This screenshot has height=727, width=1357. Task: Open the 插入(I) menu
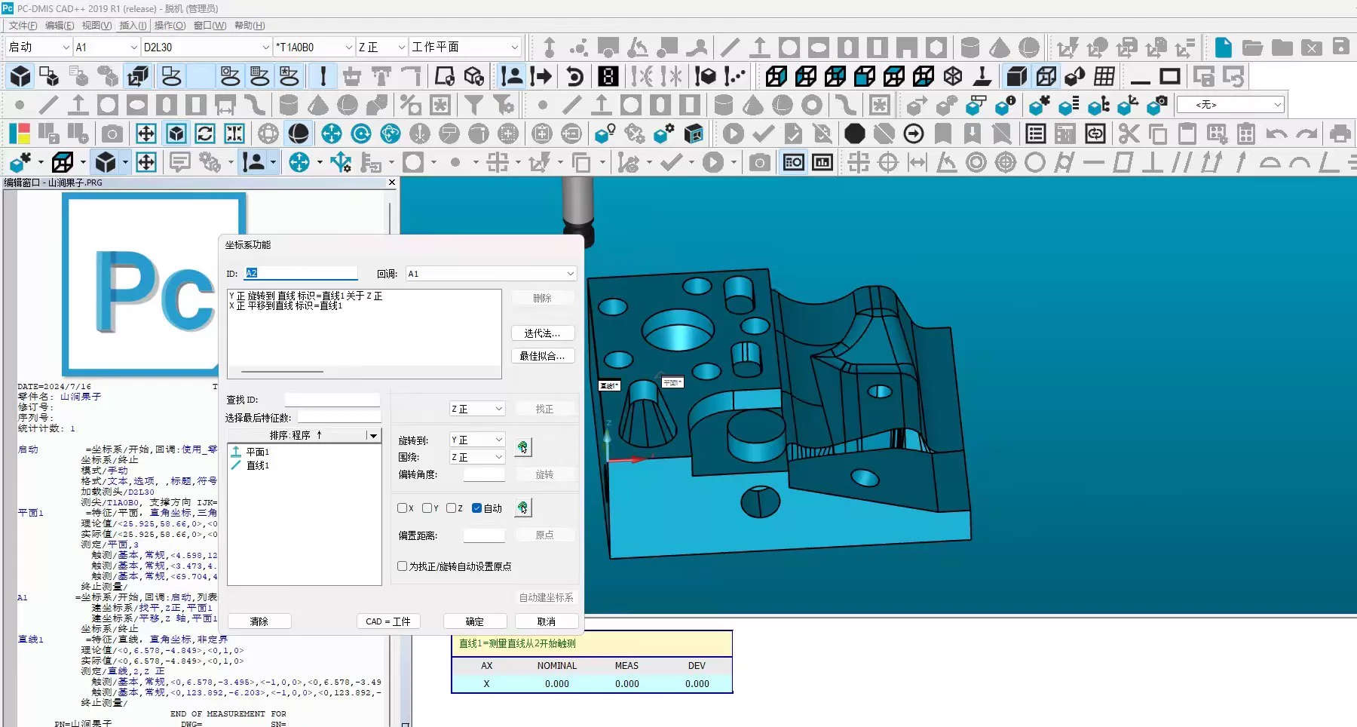coord(133,26)
